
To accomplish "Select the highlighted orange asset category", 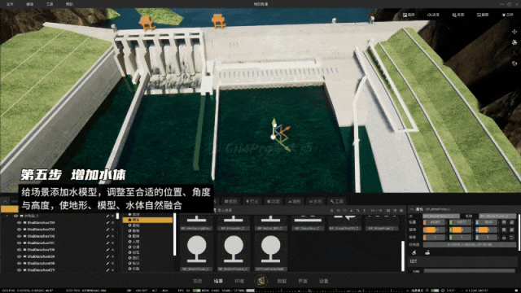I will click(147, 220).
